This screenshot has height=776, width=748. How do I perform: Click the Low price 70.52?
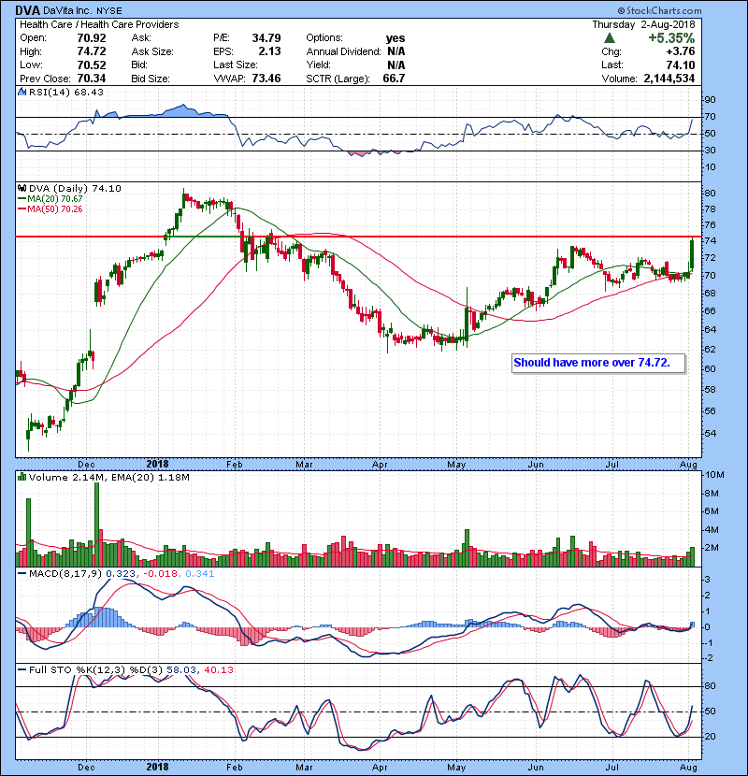point(92,65)
